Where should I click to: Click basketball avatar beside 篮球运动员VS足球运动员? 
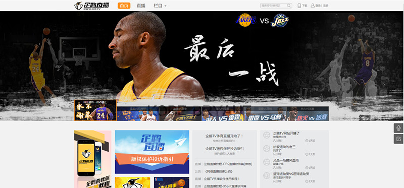click(267, 176)
